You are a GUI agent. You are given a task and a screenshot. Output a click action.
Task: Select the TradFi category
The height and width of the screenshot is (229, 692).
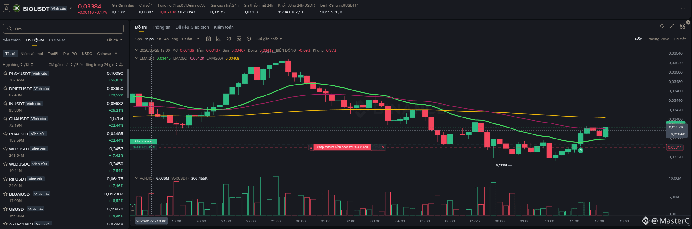coord(53,54)
